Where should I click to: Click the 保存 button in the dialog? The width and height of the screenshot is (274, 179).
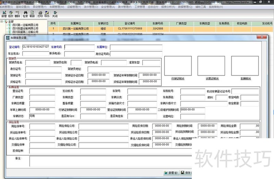tap(186, 173)
